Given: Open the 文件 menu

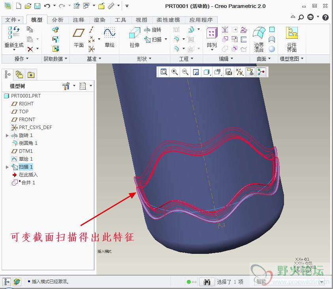Looking at the screenshot, I should click(13, 20).
